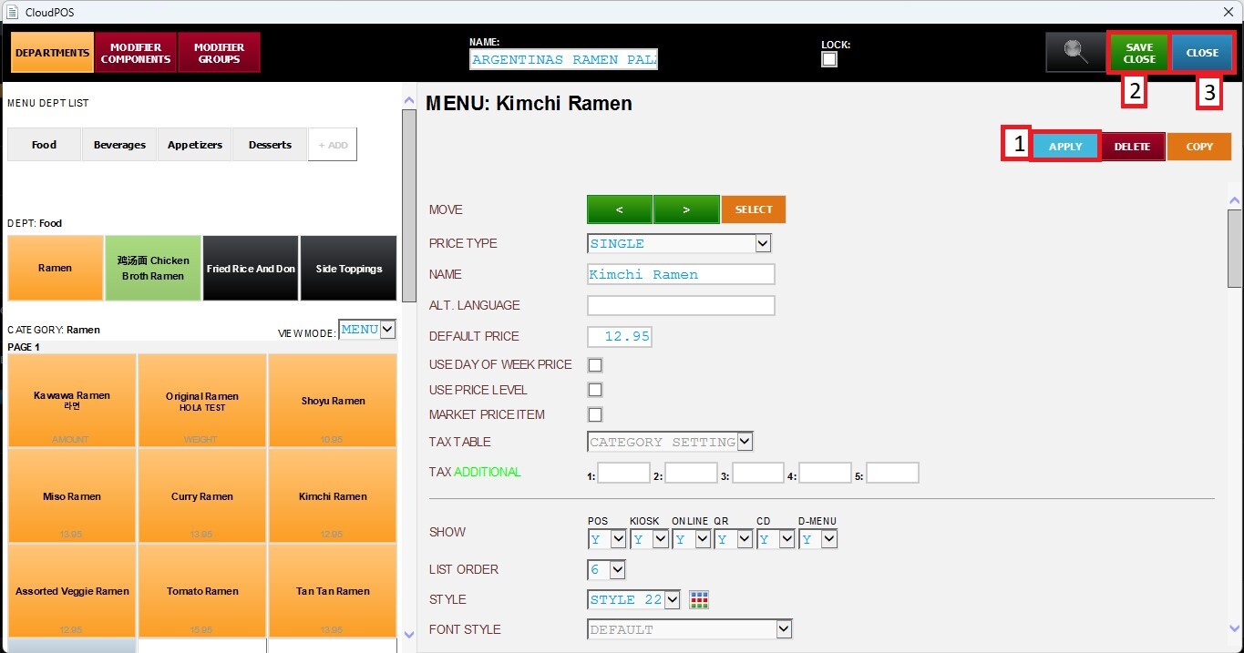Click the Save Close button
Image resolution: width=1244 pixels, height=653 pixels.
click(1139, 53)
